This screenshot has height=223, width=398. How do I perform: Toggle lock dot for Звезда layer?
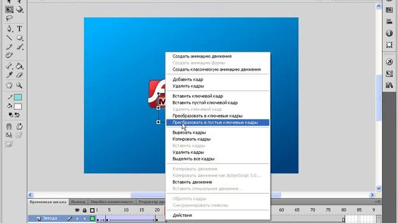pyautogui.click(x=85, y=219)
